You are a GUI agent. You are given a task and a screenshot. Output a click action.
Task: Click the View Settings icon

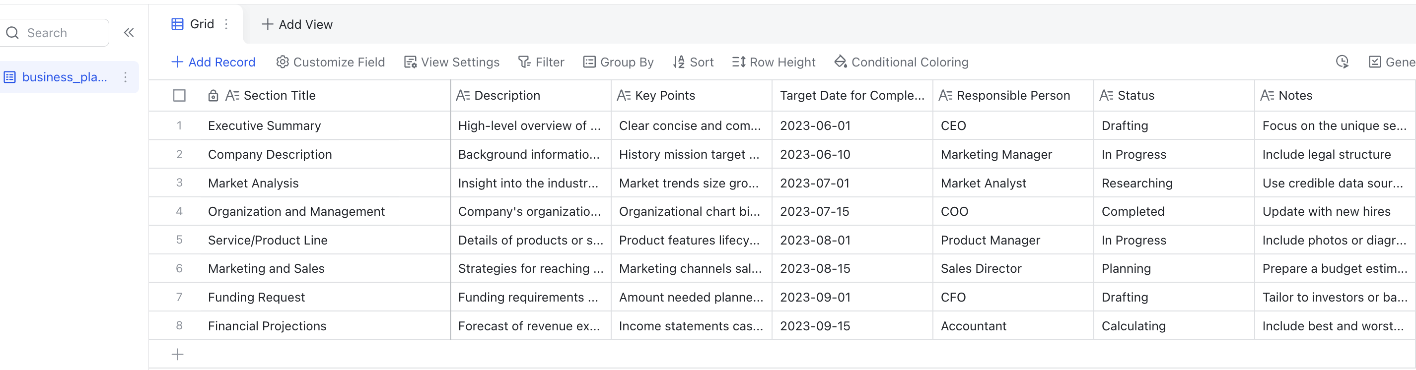click(410, 62)
